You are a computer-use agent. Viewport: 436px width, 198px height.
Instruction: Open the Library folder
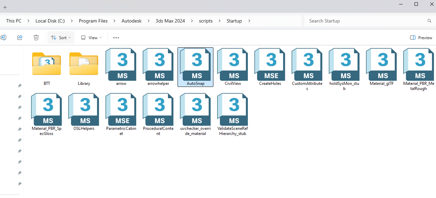(x=84, y=67)
